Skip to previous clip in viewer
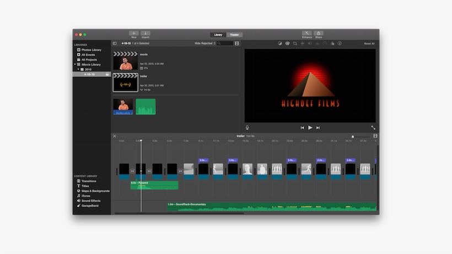The width and height of the screenshot is (452, 254). pos(302,128)
